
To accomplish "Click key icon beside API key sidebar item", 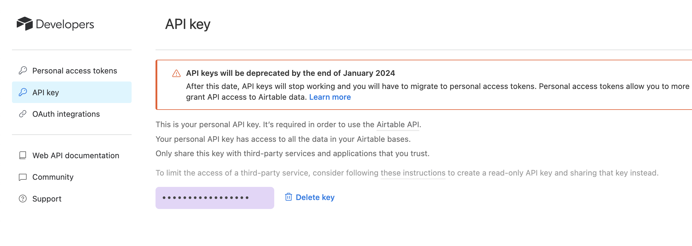I will pos(23,92).
